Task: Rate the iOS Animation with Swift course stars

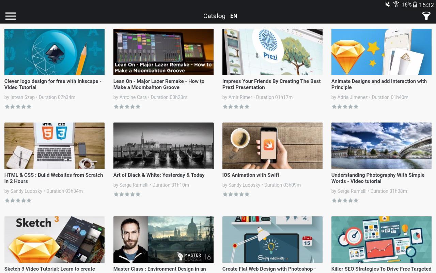Action: pos(236,195)
